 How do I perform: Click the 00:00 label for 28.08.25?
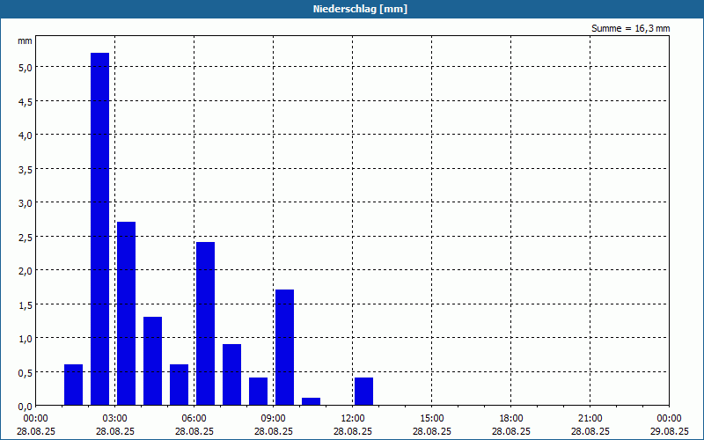coord(35,419)
